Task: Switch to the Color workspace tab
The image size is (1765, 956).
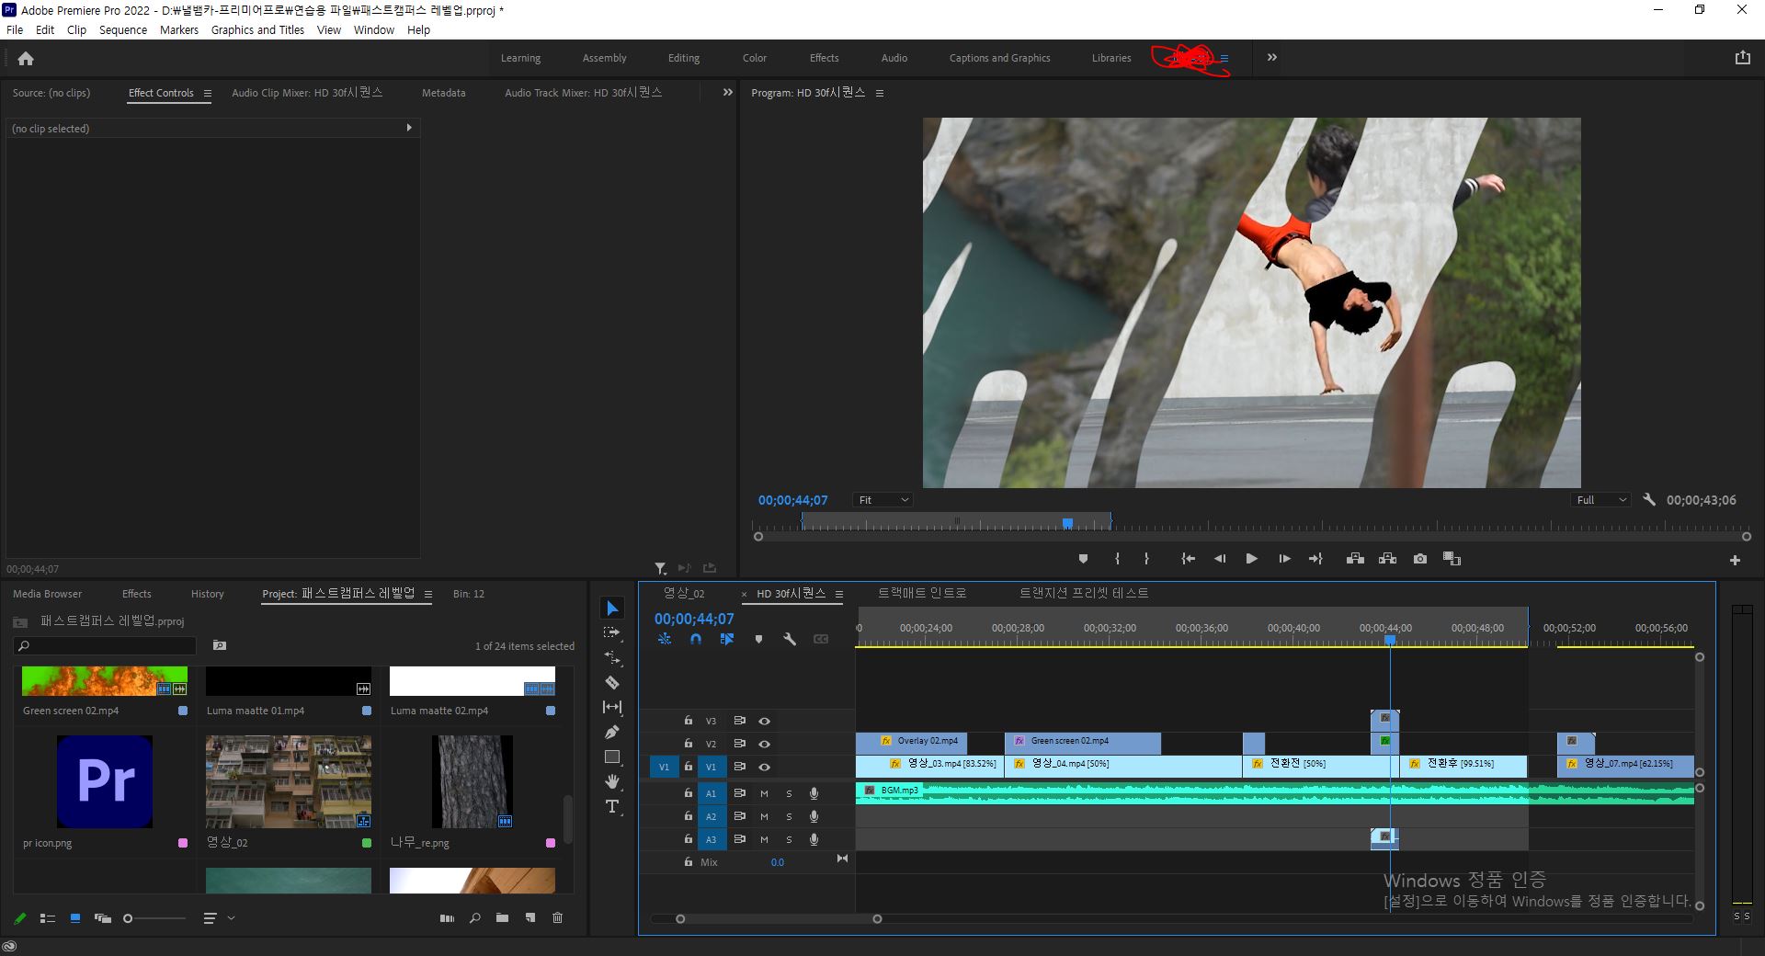Action: 755,58
